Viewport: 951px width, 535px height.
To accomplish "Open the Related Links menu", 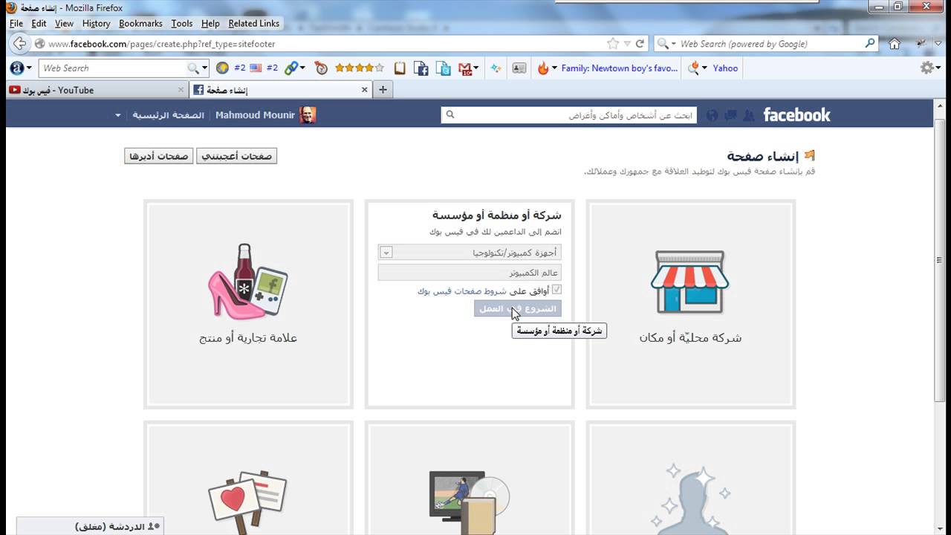I will coord(254,23).
